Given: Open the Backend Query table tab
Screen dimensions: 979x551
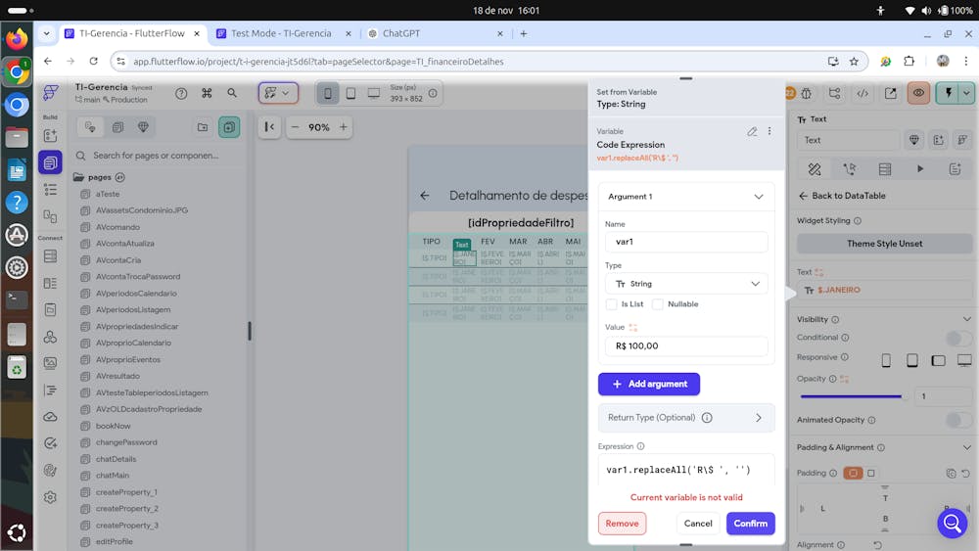Looking at the screenshot, I should coord(885,169).
